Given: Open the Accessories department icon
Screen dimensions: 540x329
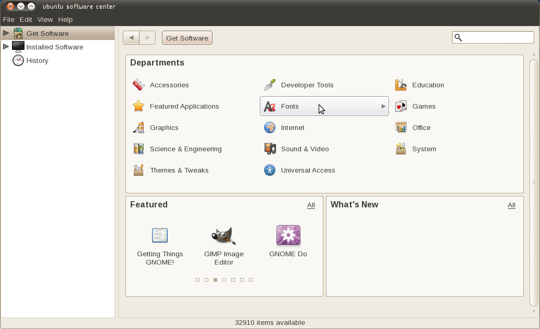Looking at the screenshot, I should point(139,85).
